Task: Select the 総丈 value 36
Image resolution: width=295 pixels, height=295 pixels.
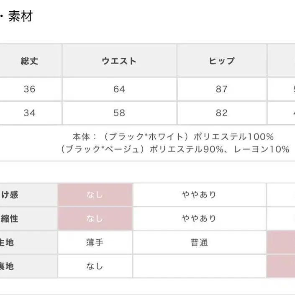Action: pyautogui.click(x=29, y=89)
